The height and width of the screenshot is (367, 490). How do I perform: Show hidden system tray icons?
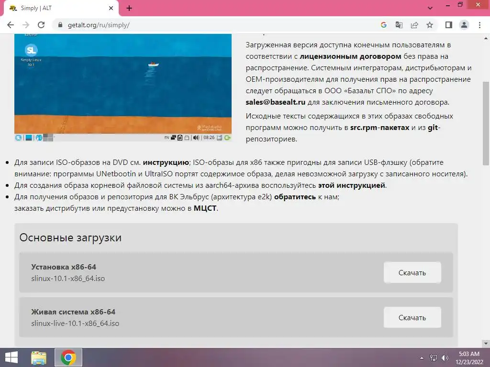pos(422,358)
